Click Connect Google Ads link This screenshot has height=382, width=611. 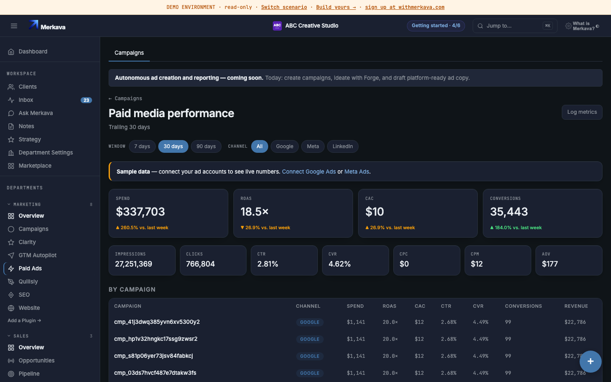[x=309, y=172]
